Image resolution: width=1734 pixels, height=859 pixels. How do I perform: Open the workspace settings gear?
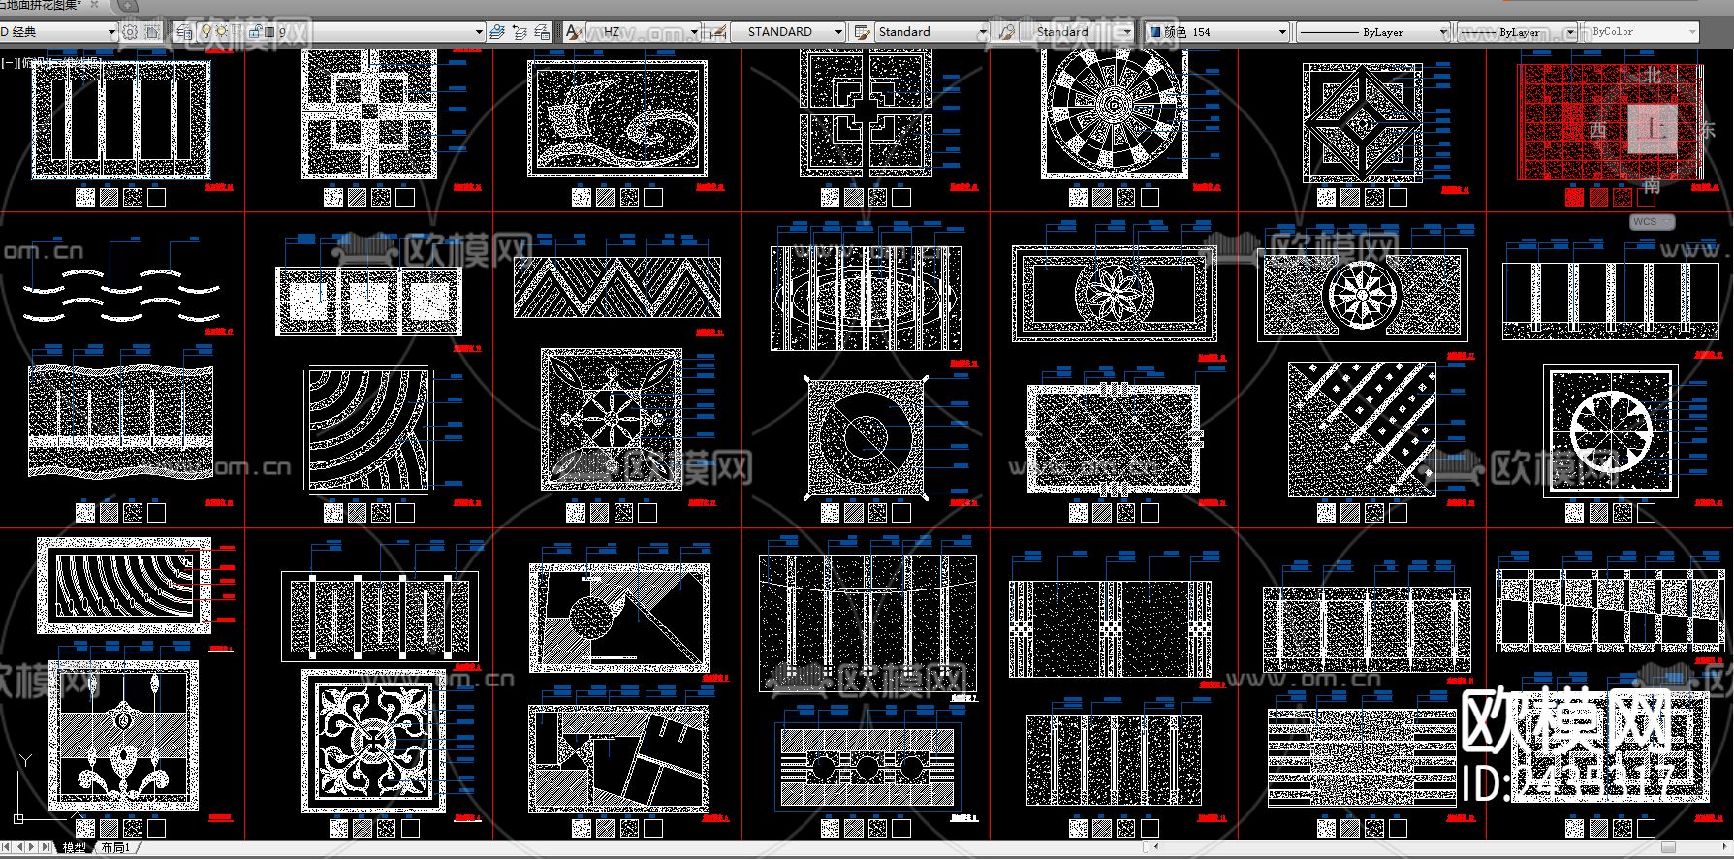point(130,32)
